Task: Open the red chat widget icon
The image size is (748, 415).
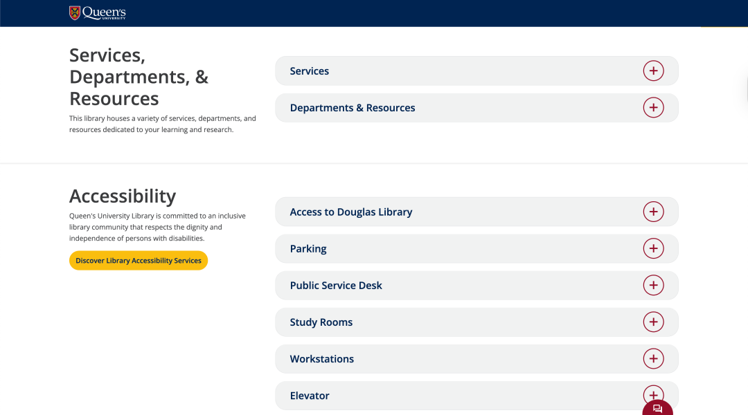Action: point(658,409)
